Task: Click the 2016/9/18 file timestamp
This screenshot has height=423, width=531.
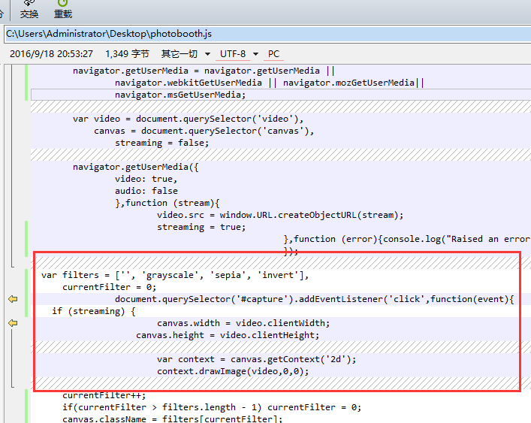Action: click(51, 54)
